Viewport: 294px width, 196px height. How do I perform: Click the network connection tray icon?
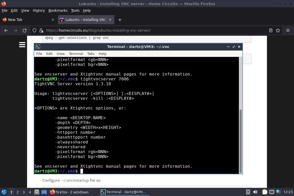(x=272, y=192)
